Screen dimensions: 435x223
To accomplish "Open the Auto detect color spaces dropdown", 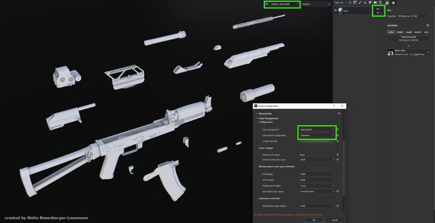I will 317,191.
